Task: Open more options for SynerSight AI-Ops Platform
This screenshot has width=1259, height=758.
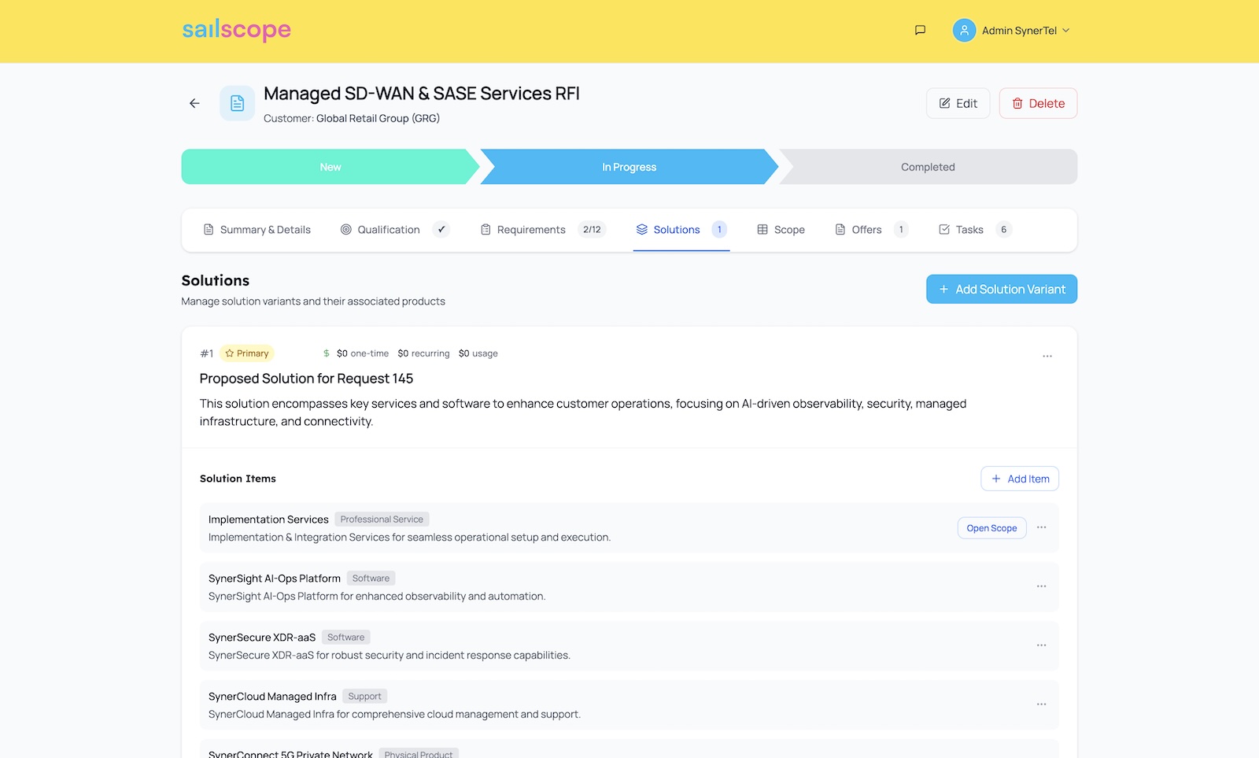Action: [1041, 586]
